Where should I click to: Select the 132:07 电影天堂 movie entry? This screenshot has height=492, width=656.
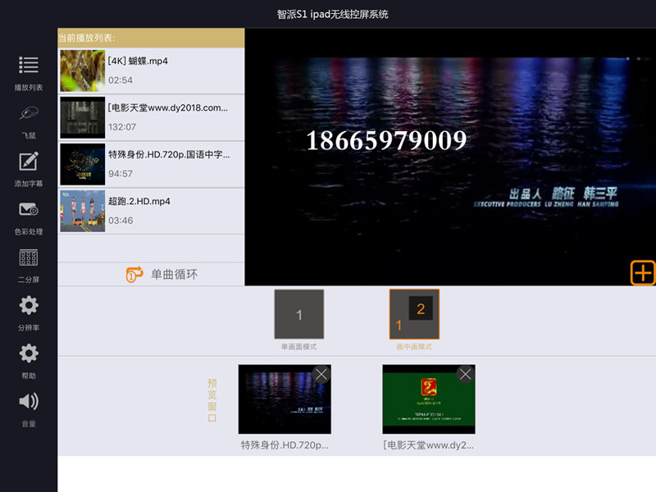[x=152, y=117]
